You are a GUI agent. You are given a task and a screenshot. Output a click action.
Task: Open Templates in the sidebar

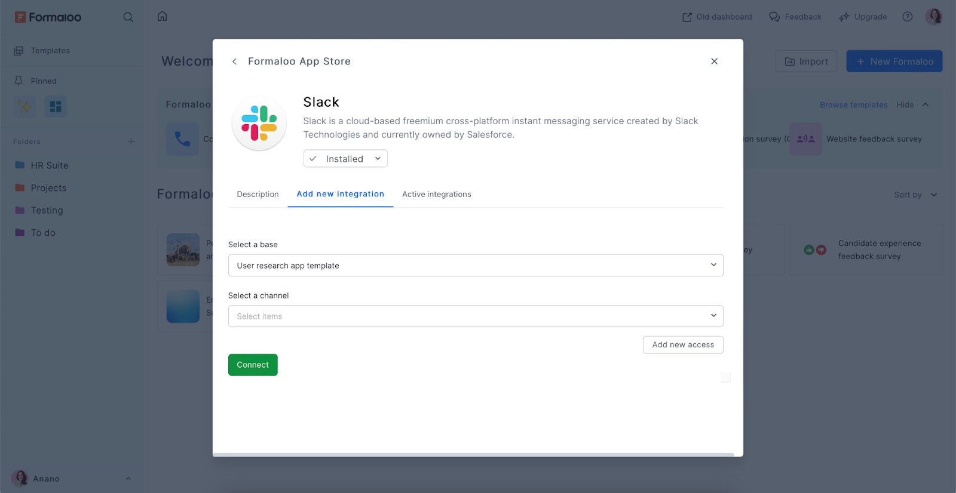50,51
